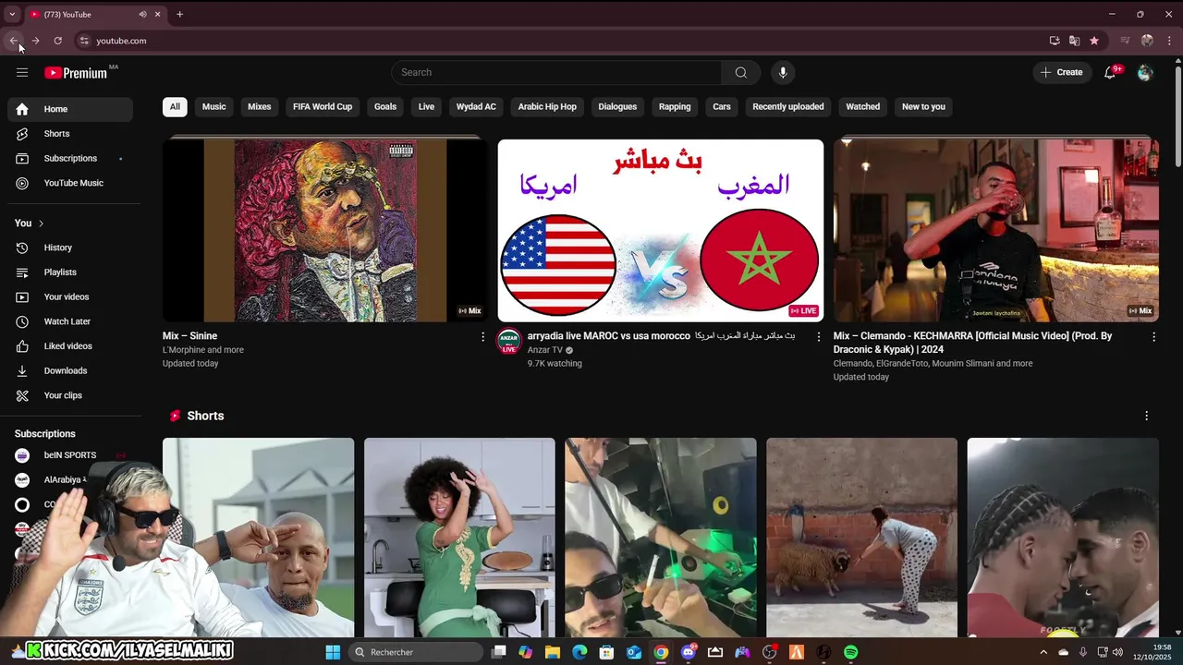Open the Home sidebar entry
The height and width of the screenshot is (665, 1183).
(70, 109)
